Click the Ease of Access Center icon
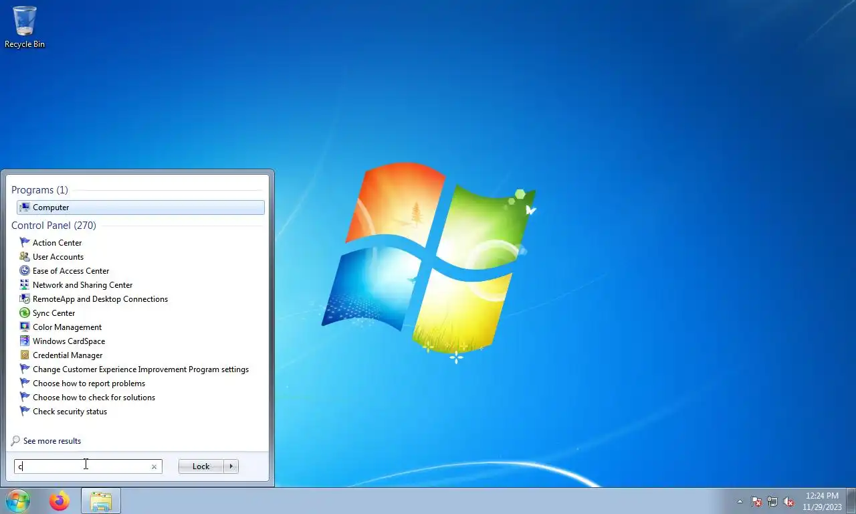 tap(25, 271)
